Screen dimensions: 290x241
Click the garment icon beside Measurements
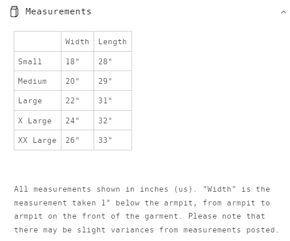14,11
